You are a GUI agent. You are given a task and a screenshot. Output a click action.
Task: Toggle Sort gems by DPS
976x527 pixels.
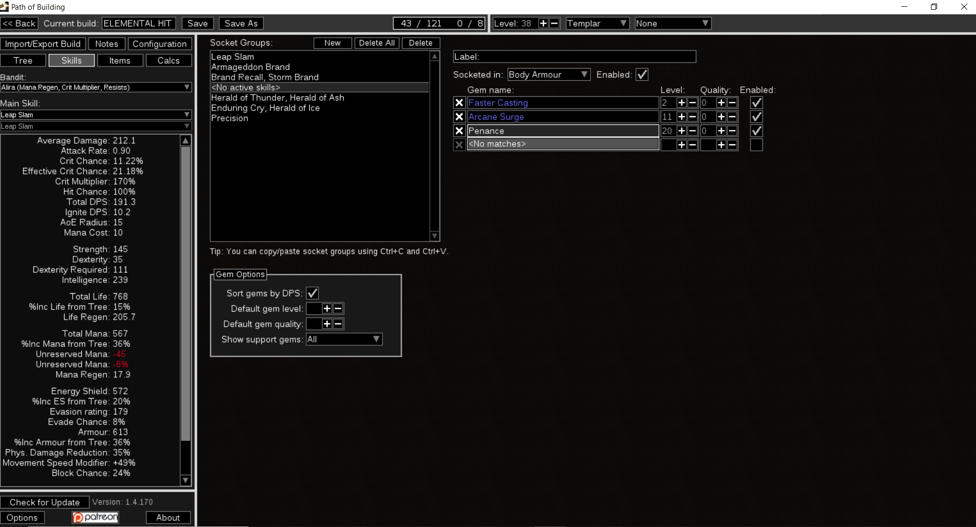(313, 293)
